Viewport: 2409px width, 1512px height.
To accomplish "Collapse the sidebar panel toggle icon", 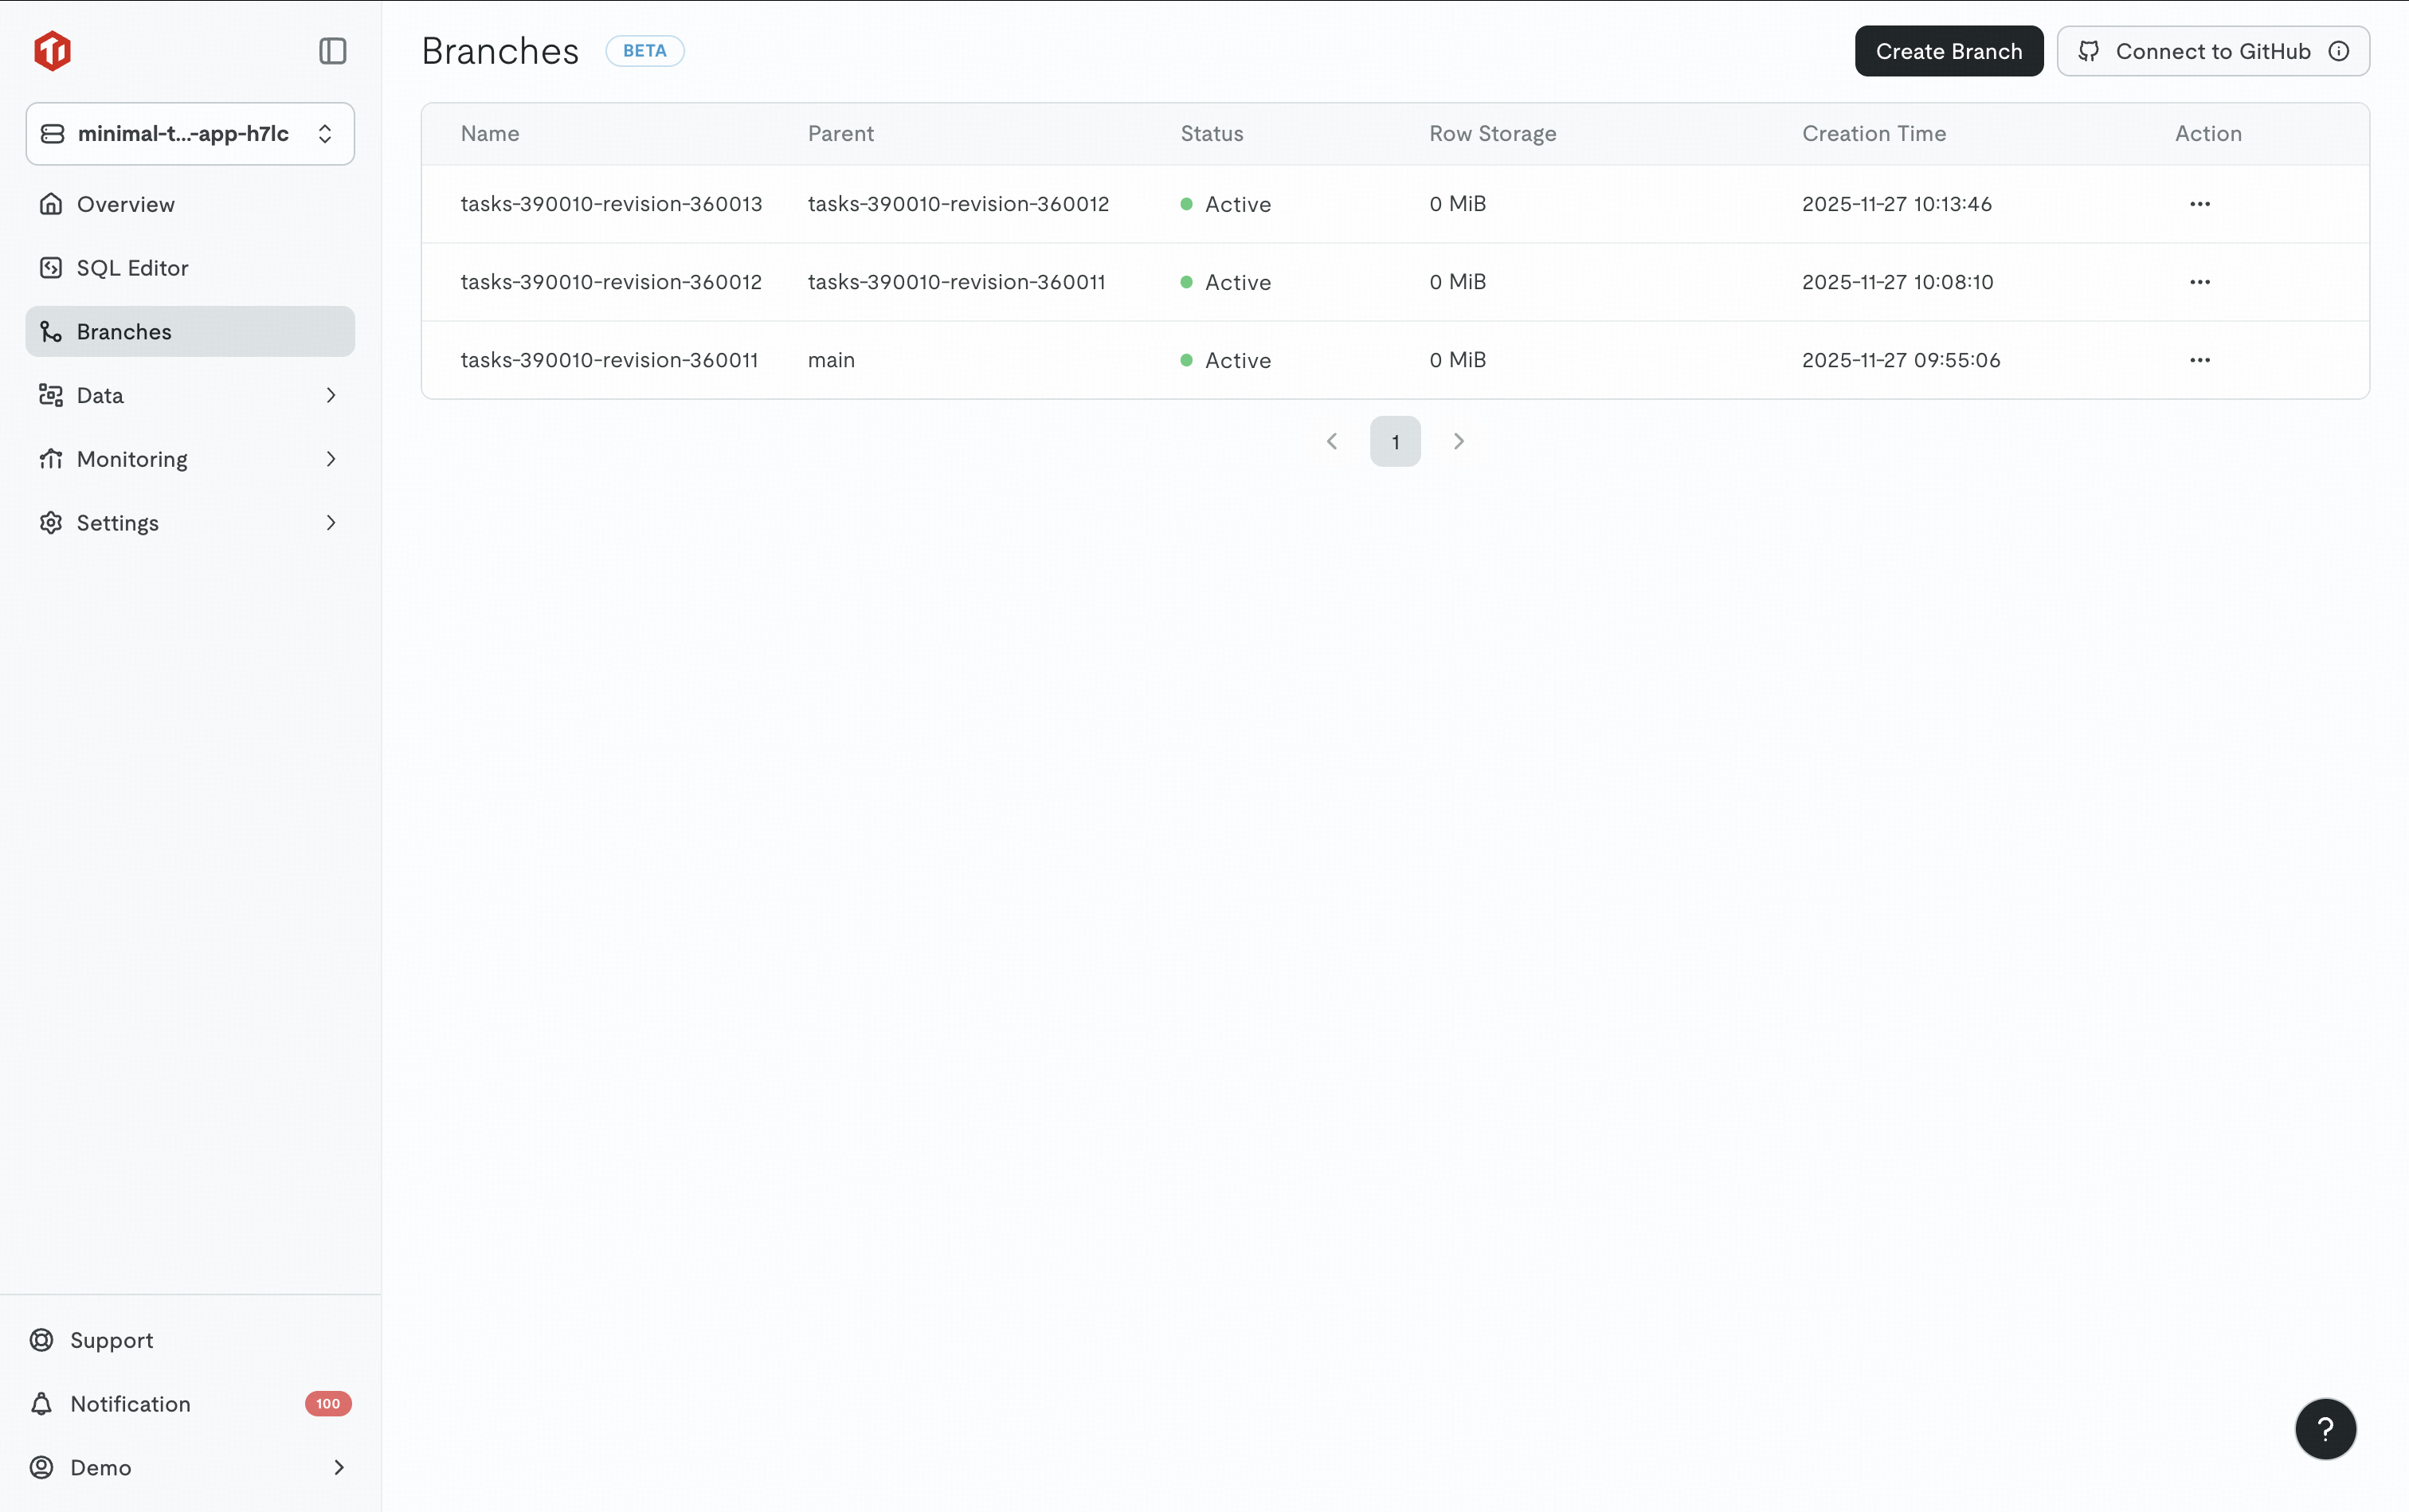I will (332, 51).
